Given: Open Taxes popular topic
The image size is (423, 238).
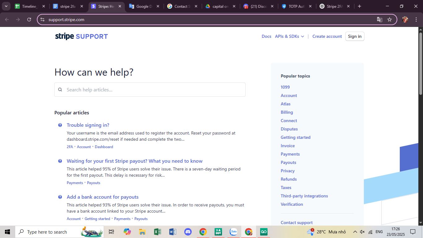Looking at the screenshot, I should click(286, 187).
